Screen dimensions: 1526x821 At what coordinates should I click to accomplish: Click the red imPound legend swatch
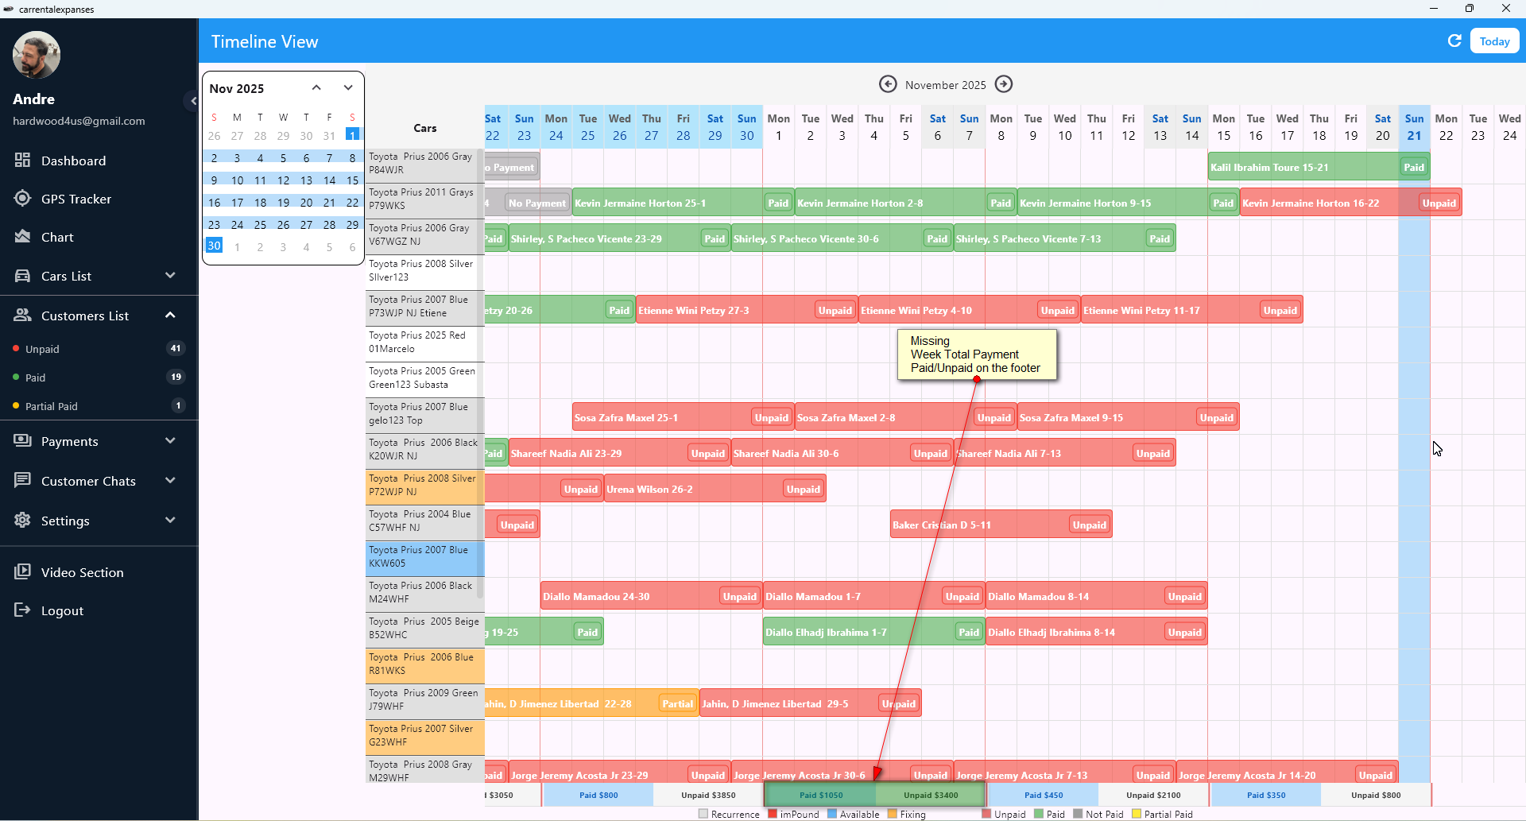coord(773,814)
